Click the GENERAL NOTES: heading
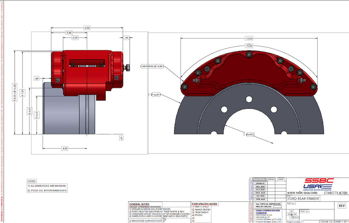Viewport: 349px width, 223px height. (139, 204)
